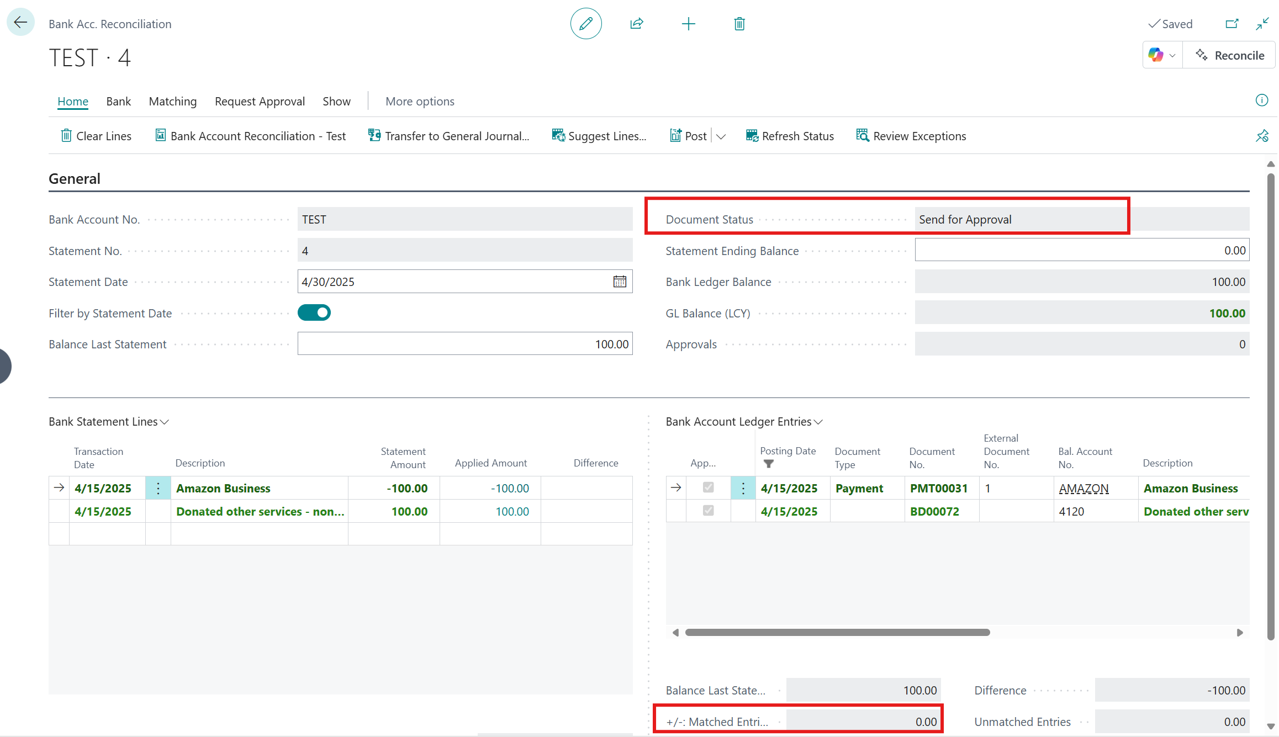Click the info circle icon
This screenshot has width=1279, height=737.
pyautogui.click(x=1261, y=100)
